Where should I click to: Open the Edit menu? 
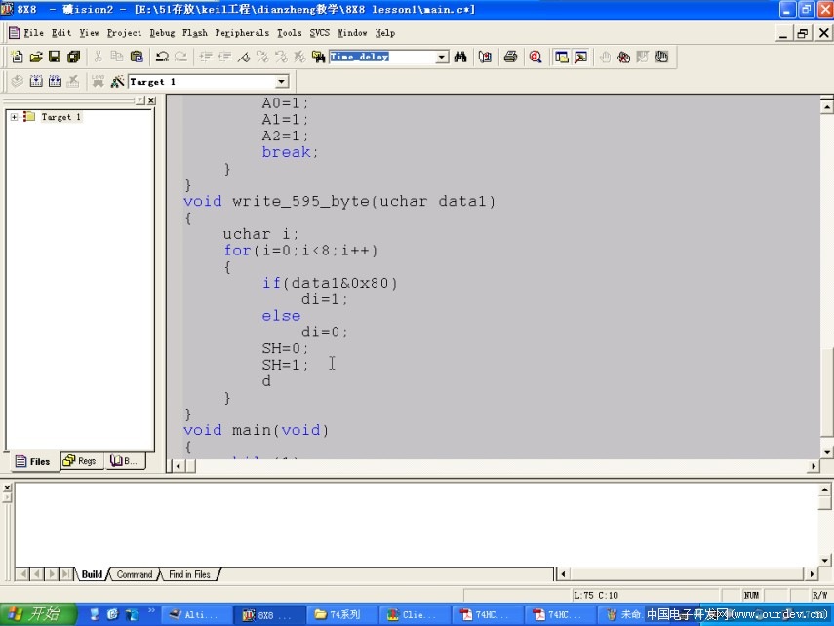[61, 33]
